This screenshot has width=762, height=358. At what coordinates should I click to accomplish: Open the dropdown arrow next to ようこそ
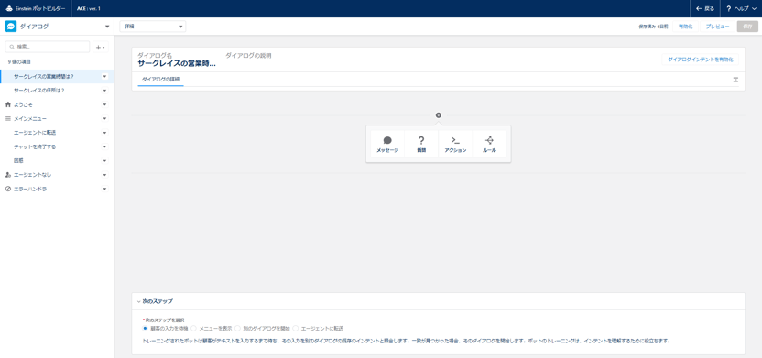104,104
